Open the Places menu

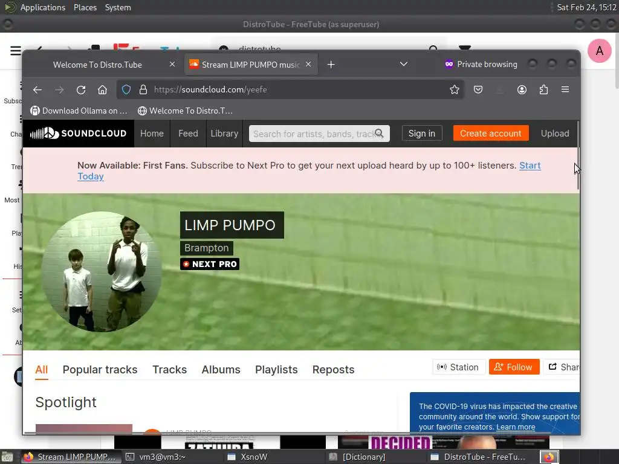85,7
